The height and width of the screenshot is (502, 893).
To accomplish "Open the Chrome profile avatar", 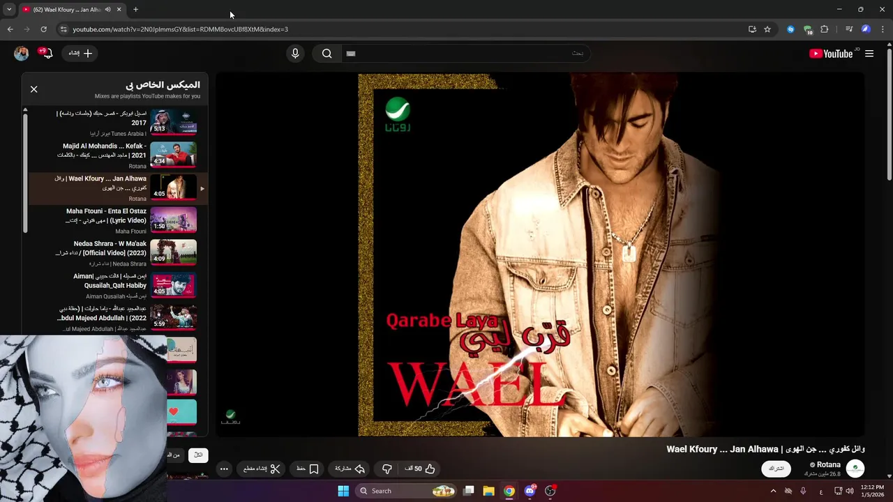I will [x=866, y=29].
